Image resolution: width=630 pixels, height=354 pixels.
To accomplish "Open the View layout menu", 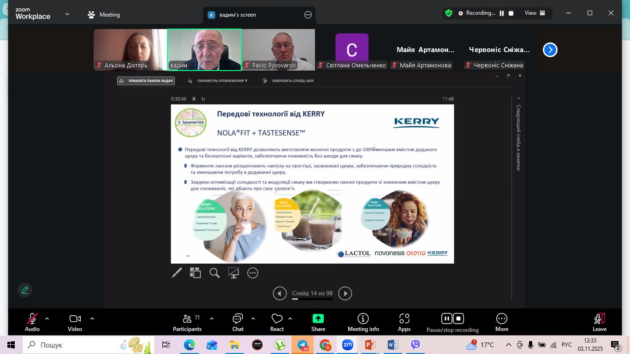I will pyautogui.click(x=535, y=13).
